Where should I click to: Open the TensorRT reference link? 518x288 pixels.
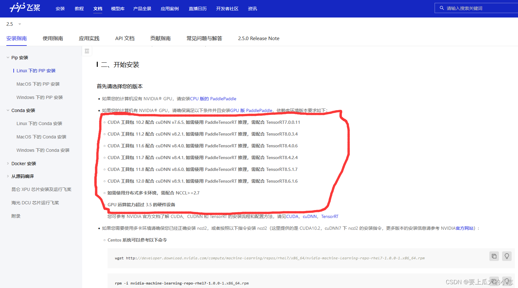click(330, 216)
